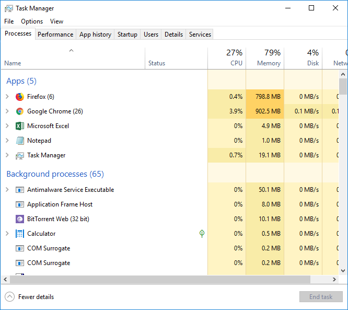Click Firefox CPU value 0.4%
The width and height of the screenshot is (348, 310).
coord(236,97)
